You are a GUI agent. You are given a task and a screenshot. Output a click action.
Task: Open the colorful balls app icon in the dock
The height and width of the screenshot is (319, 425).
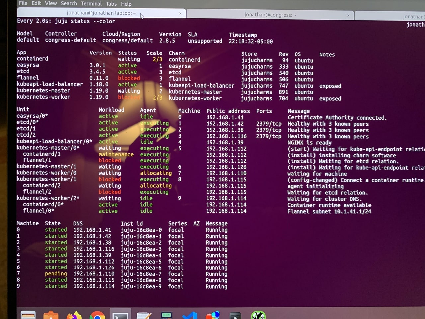pos(212,315)
